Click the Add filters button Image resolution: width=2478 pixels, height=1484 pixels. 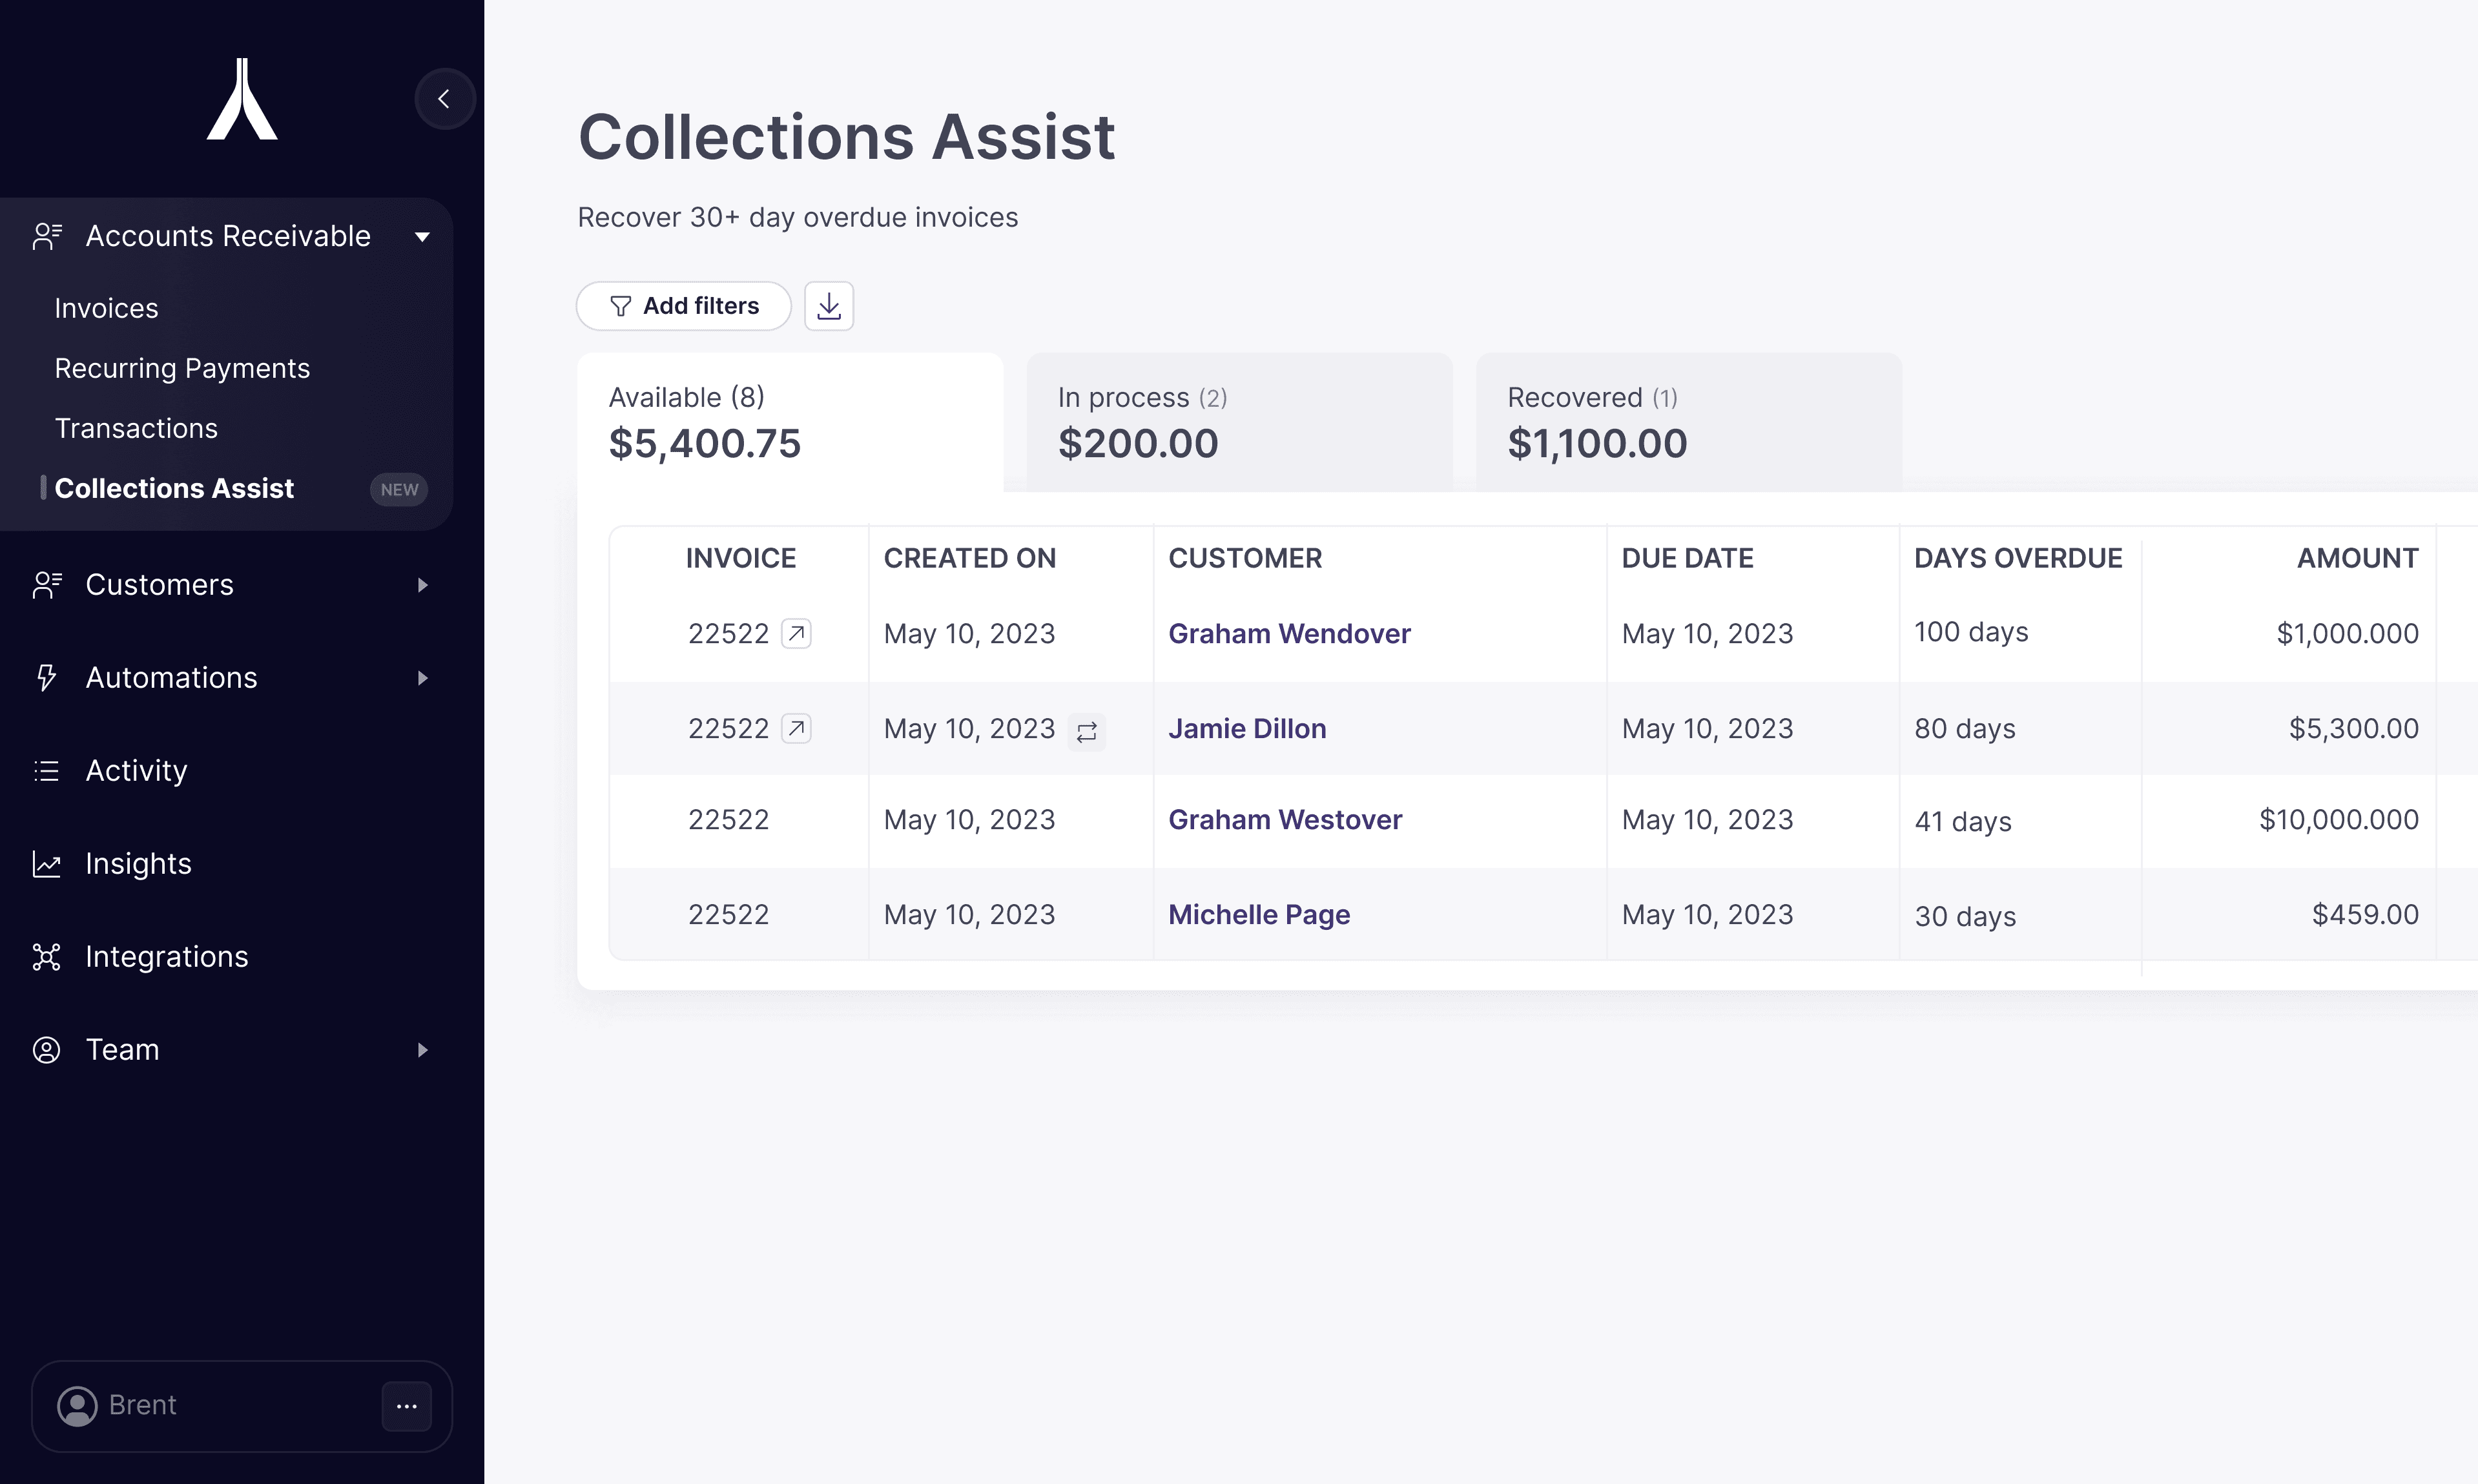pos(684,306)
